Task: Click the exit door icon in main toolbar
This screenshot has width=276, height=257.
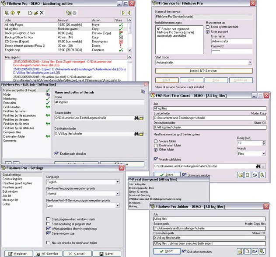Action: [7, 13]
